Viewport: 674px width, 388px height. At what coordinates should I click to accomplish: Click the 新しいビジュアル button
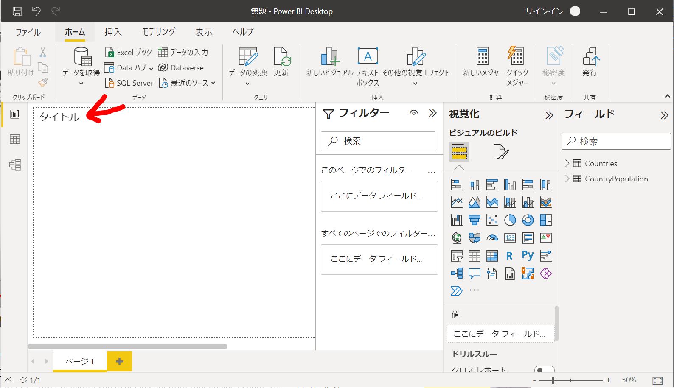click(330, 62)
